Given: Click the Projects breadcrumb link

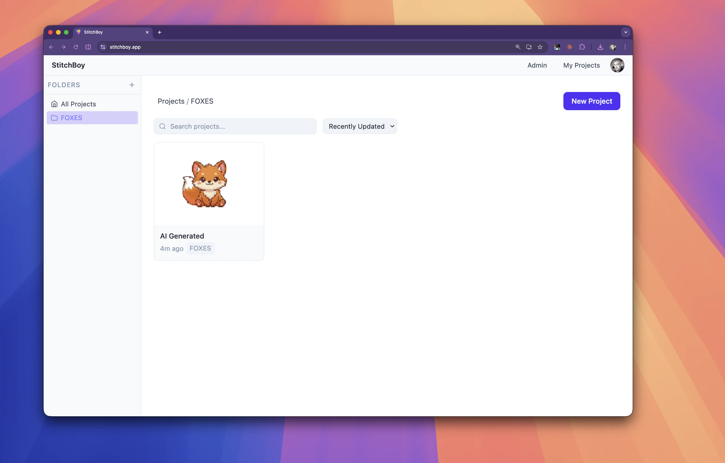Looking at the screenshot, I should (171, 101).
